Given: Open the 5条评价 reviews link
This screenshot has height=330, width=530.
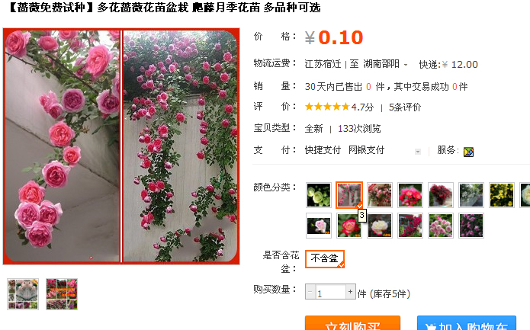Looking at the screenshot, I should coord(405,107).
